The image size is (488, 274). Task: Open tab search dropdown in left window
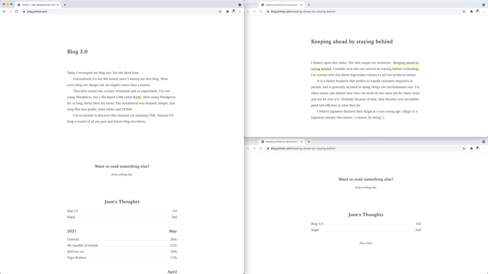click(240, 5)
